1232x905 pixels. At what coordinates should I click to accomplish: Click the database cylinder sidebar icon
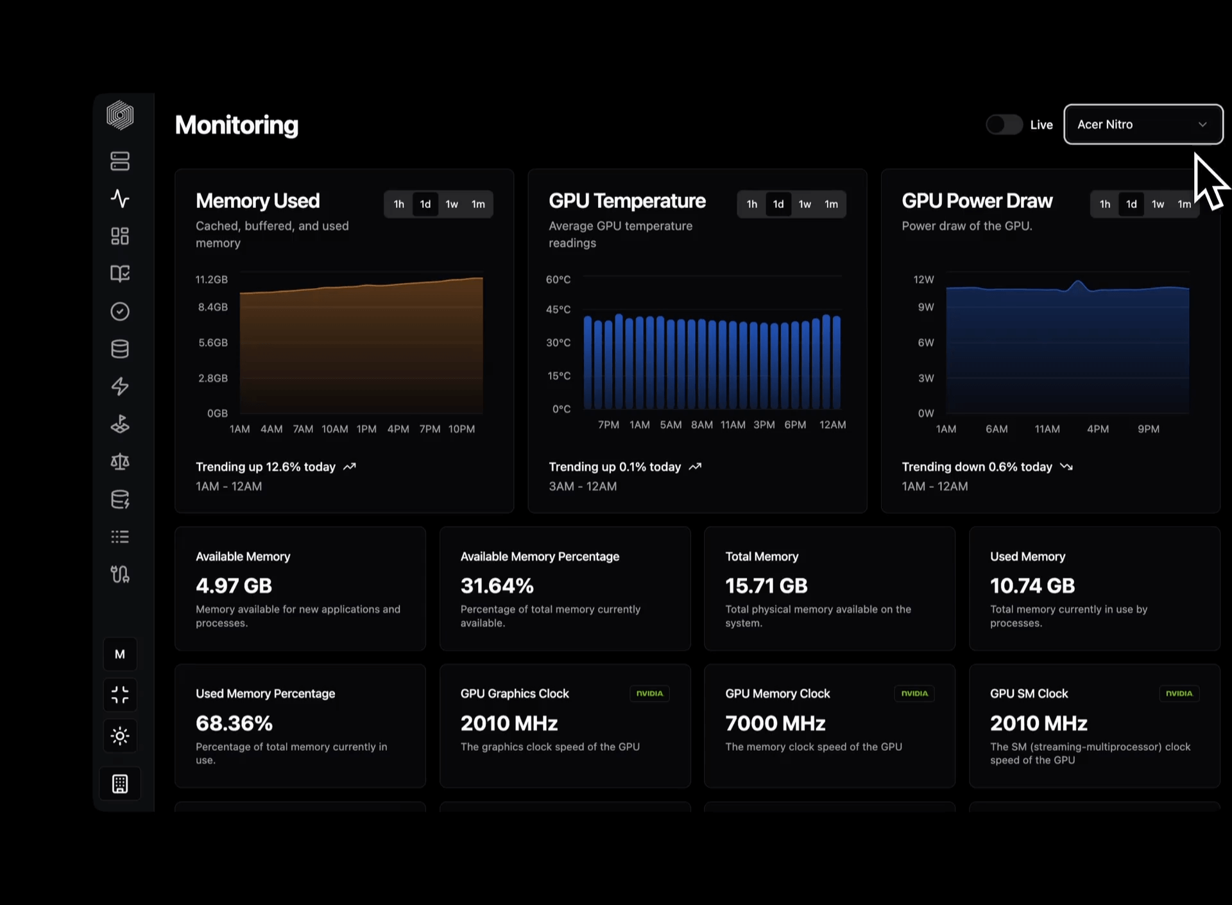pos(120,349)
